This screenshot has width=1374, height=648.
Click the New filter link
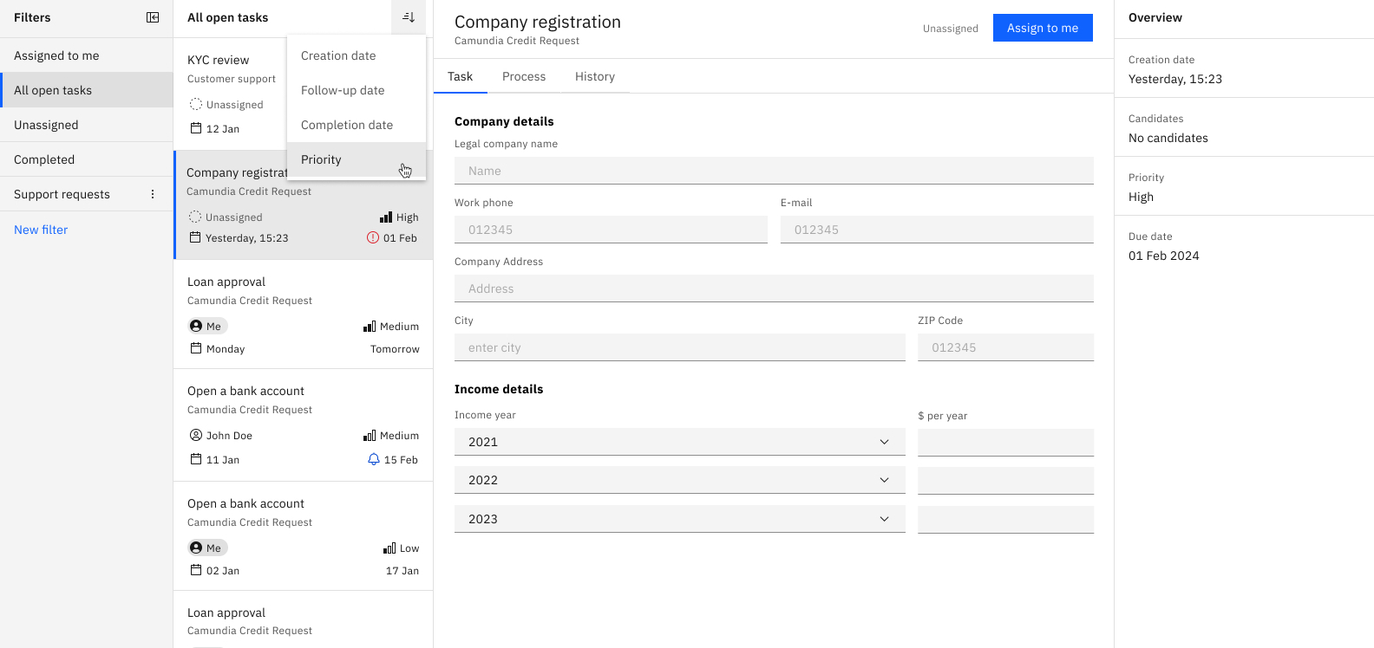click(x=41, y=230)
